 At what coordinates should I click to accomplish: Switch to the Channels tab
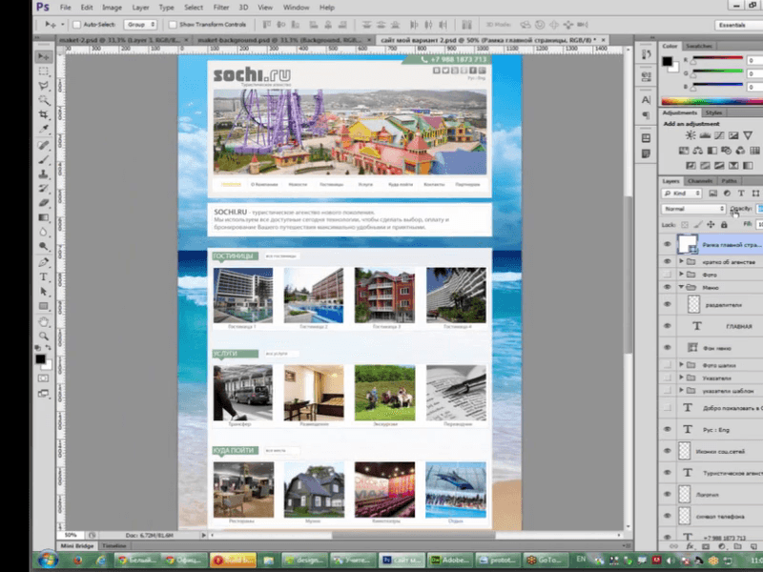tap(700, 181)
